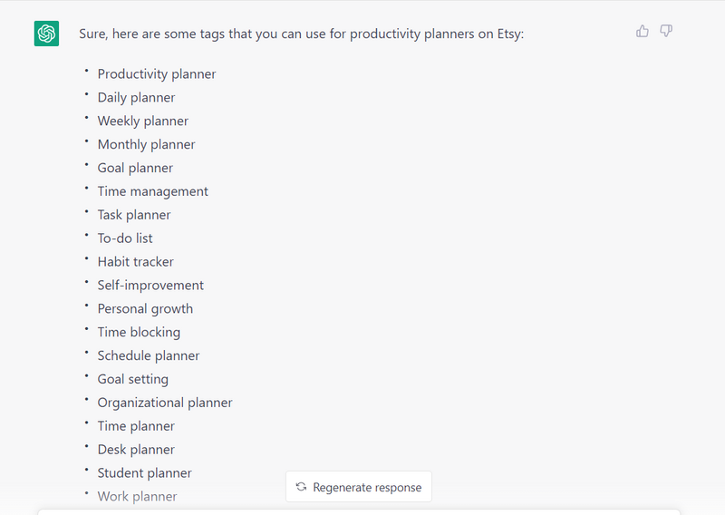The width and height of the screenshot is (725, 515).
Task: Click on 'Time management' tag
Action: 152,191
